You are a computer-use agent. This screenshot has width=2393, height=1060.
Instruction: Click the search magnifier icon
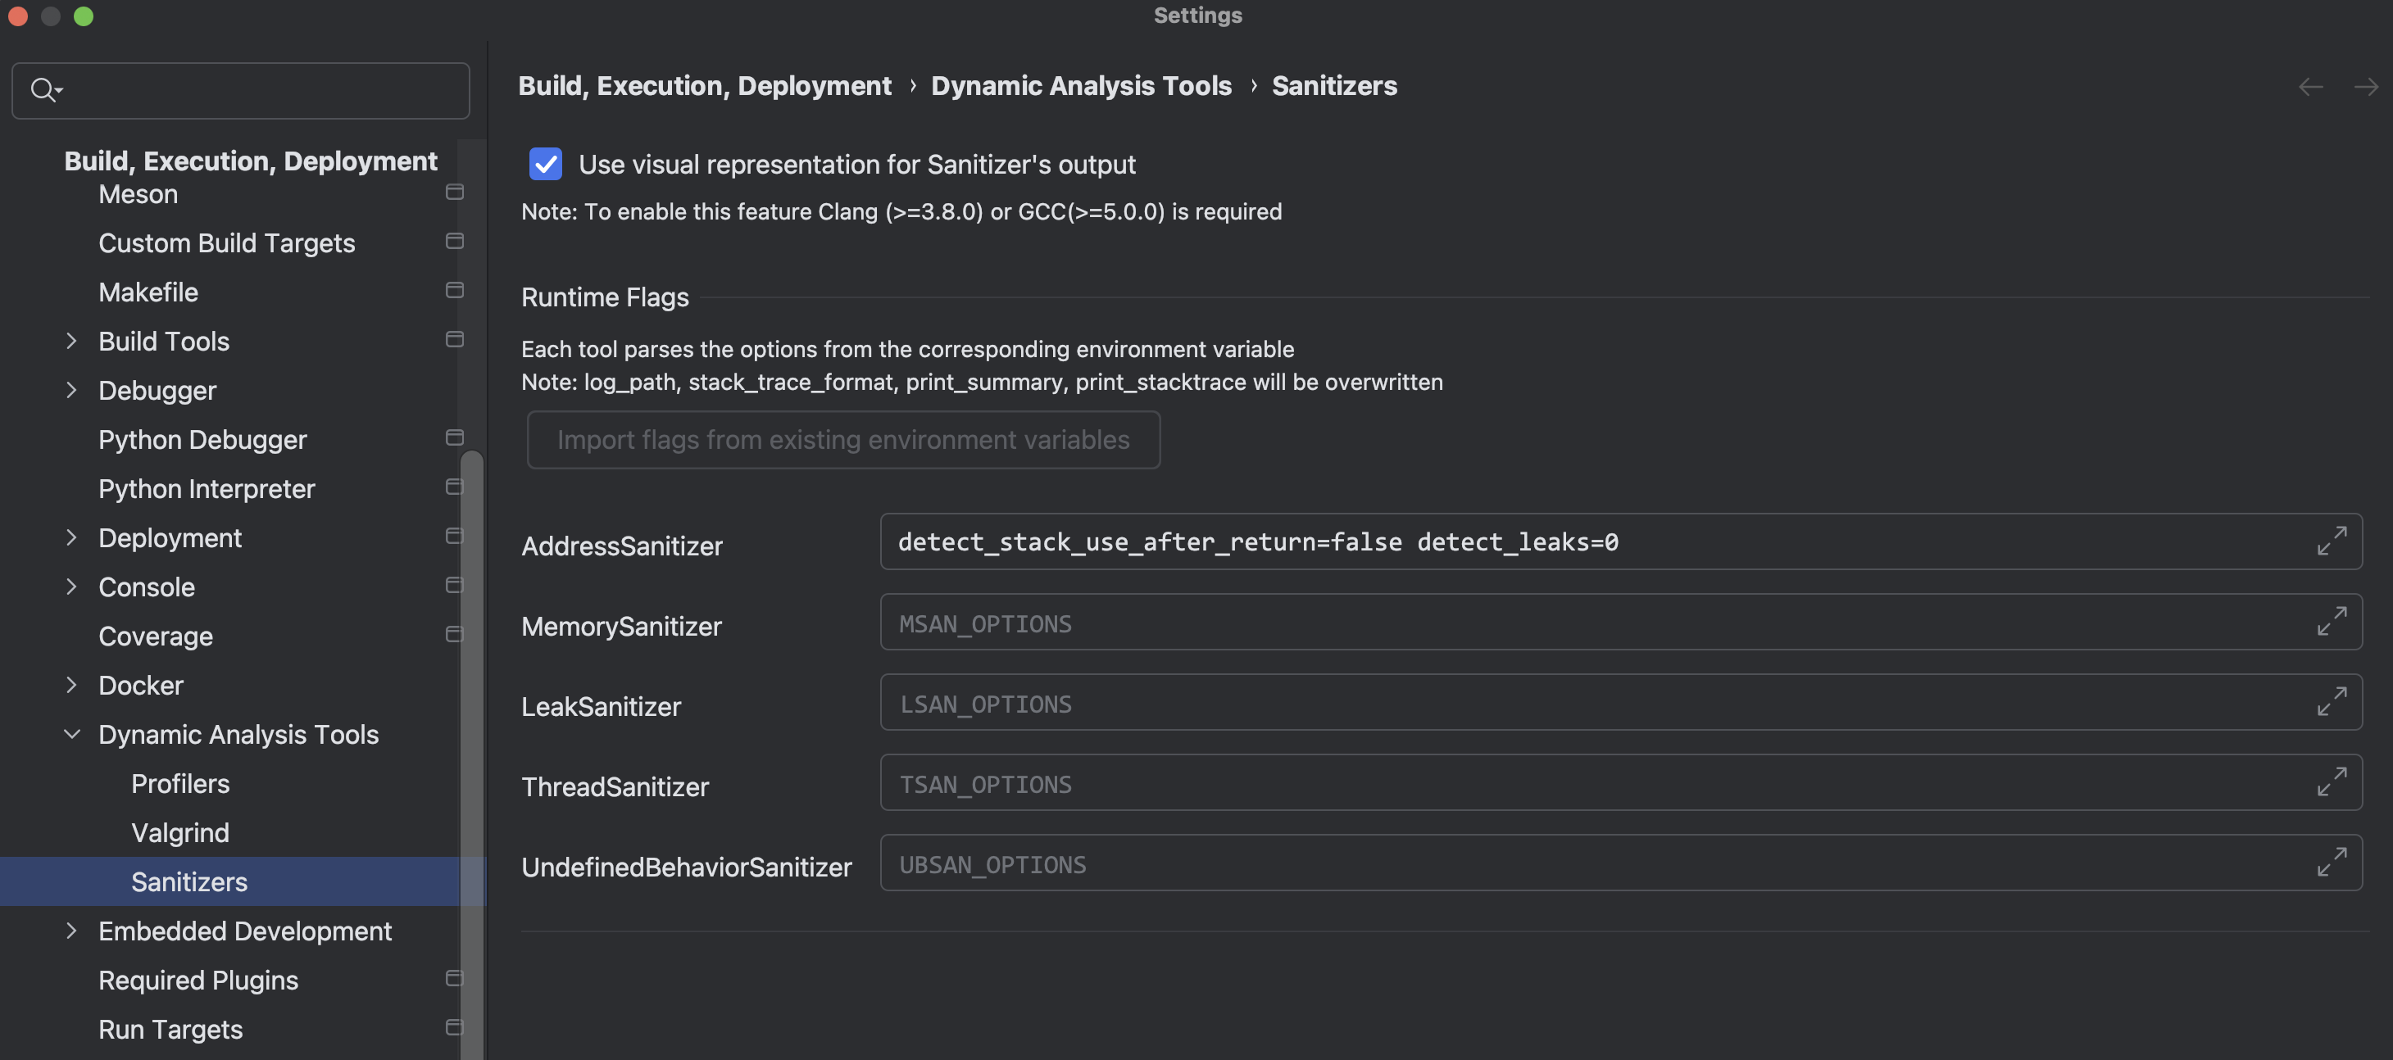pyautogui.click(x=44, y=90)
